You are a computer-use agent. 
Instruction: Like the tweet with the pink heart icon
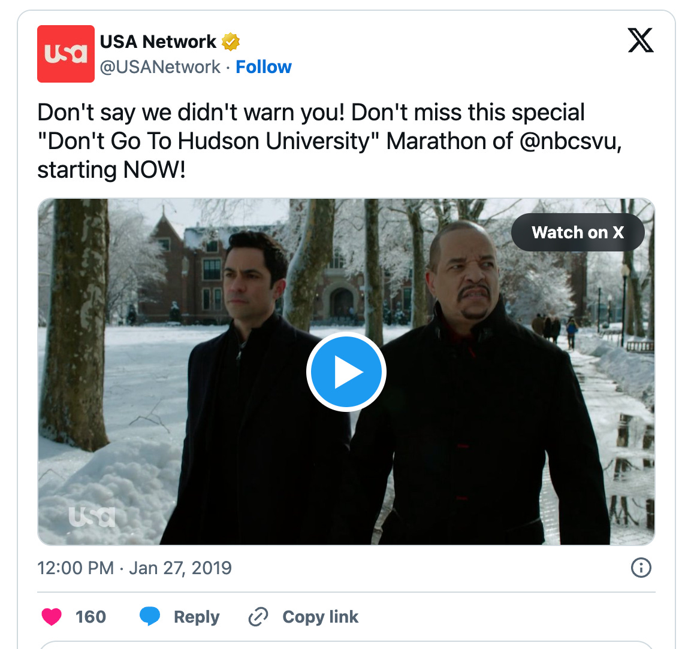(x=52, y=617)
